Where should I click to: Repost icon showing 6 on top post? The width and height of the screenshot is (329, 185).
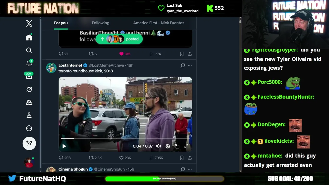pyautogui.click(x=91, y=54)
